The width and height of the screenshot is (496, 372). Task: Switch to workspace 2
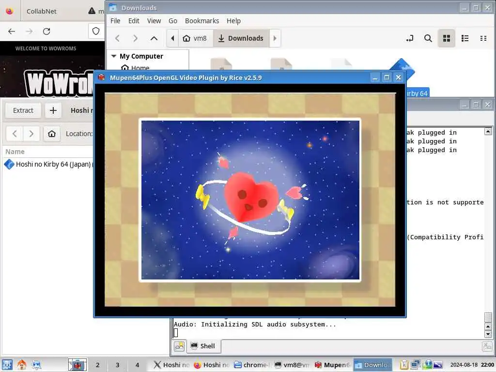tap(98, 365)
